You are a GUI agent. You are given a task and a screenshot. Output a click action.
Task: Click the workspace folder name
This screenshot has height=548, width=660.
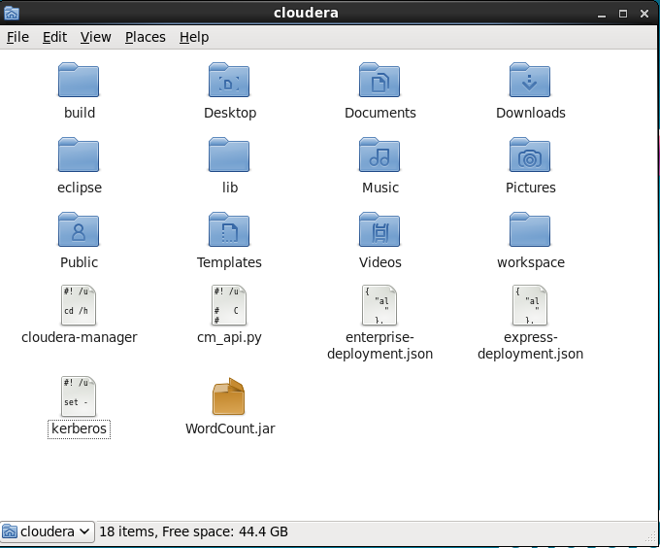coord(531,262)
